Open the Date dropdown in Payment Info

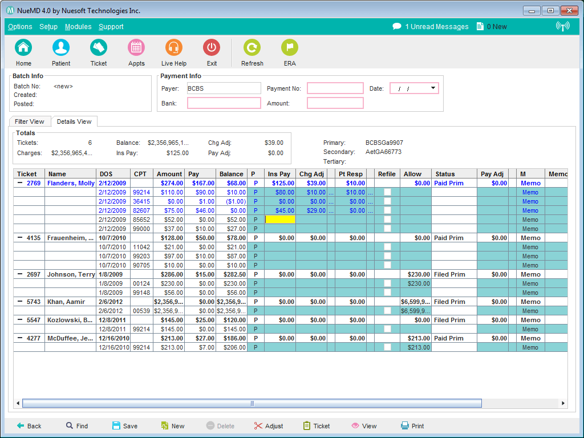[433, 88]
